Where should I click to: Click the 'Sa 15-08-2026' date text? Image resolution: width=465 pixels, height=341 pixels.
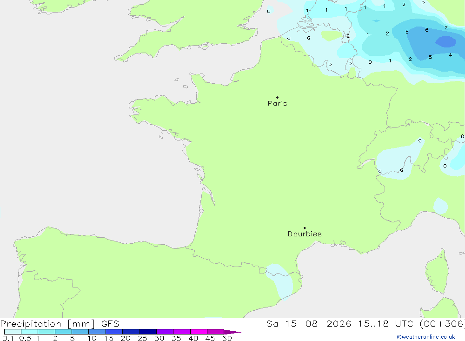[x=309, y=324]
